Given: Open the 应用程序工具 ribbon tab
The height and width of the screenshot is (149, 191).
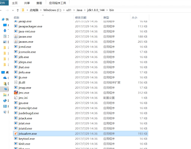Looking at the screenshot, I should (58, 3).
